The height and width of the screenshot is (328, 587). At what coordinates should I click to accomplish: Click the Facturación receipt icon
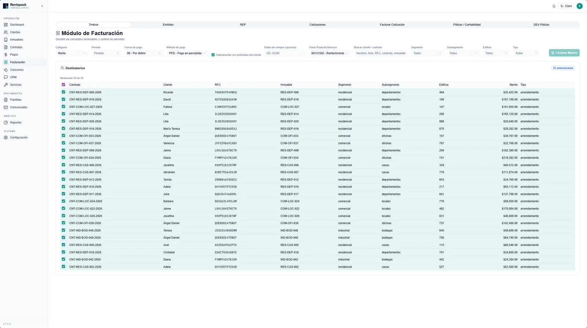coord(6,62)
